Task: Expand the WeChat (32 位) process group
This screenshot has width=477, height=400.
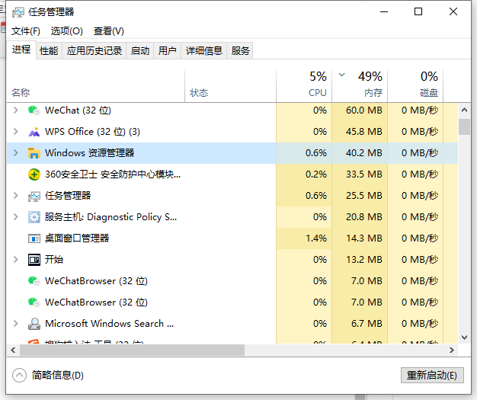Action: coord(16,110)
